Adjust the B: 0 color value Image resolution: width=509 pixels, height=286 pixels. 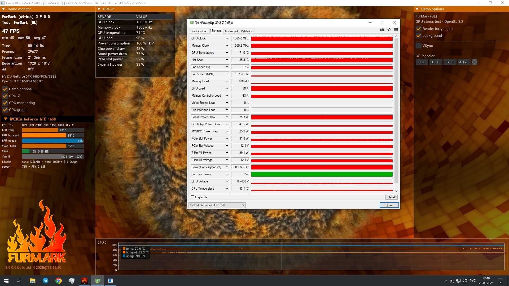click(450, 62)
